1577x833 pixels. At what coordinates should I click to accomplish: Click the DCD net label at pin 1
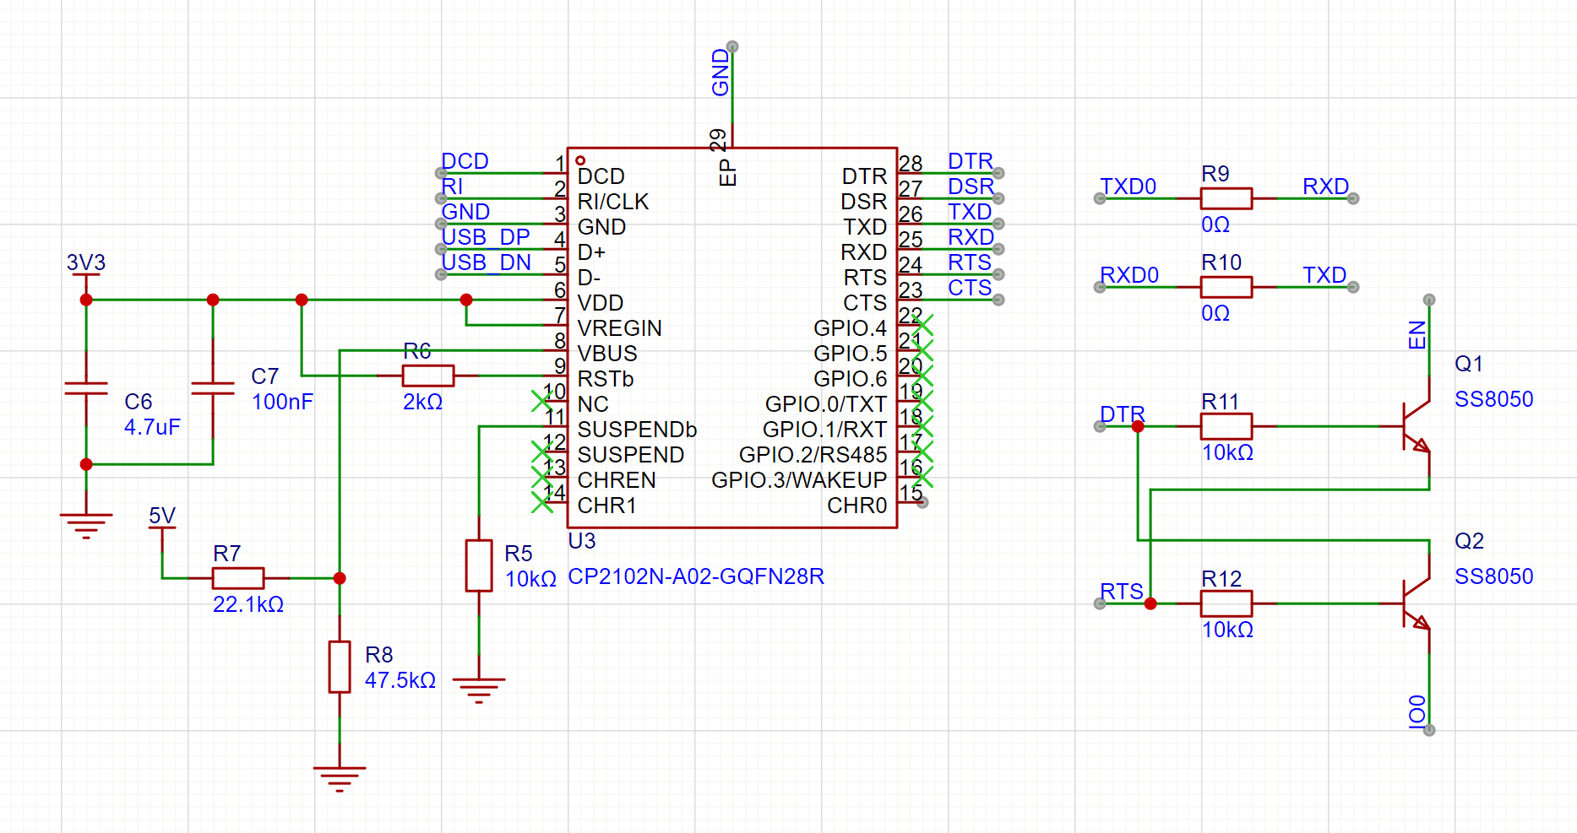[465, 161]
